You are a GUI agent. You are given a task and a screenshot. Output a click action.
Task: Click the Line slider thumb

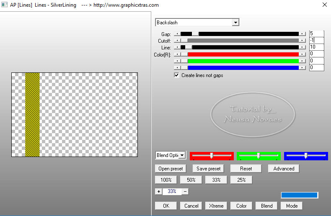(189, 47)
